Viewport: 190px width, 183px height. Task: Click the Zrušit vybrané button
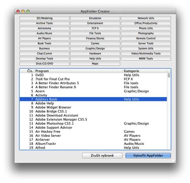coord(102,155)
